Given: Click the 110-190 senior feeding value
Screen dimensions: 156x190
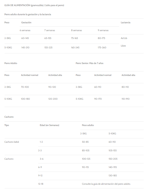Looking at the screenshot, I should point(125,99).
